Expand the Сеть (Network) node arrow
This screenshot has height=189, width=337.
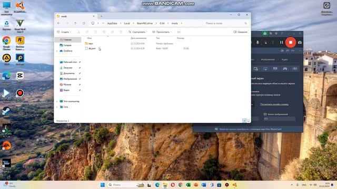(x=57, y=107)
